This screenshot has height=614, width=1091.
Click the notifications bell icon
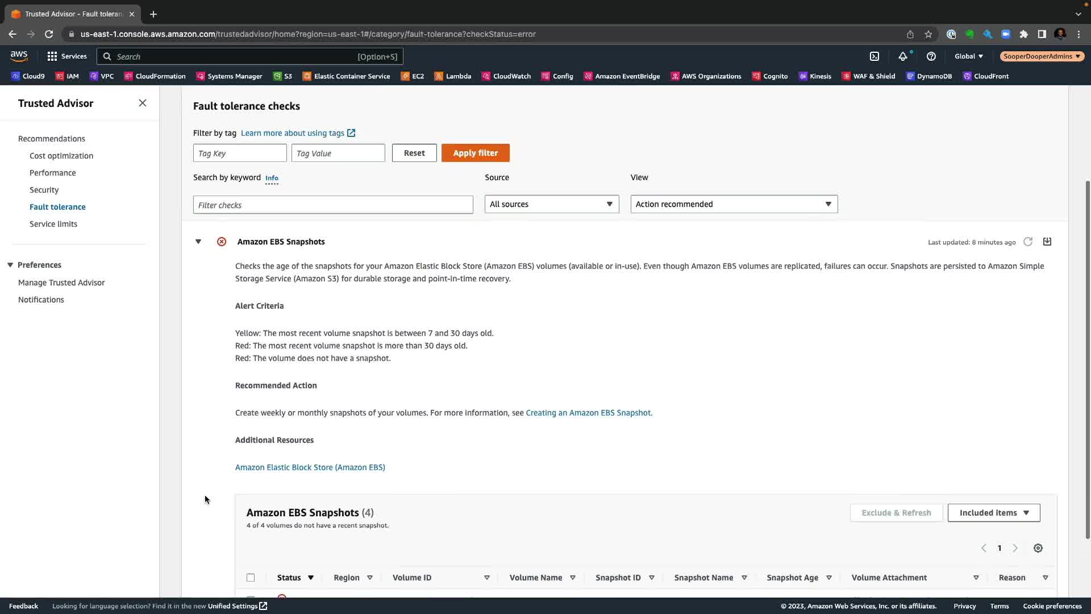(902, 56)
